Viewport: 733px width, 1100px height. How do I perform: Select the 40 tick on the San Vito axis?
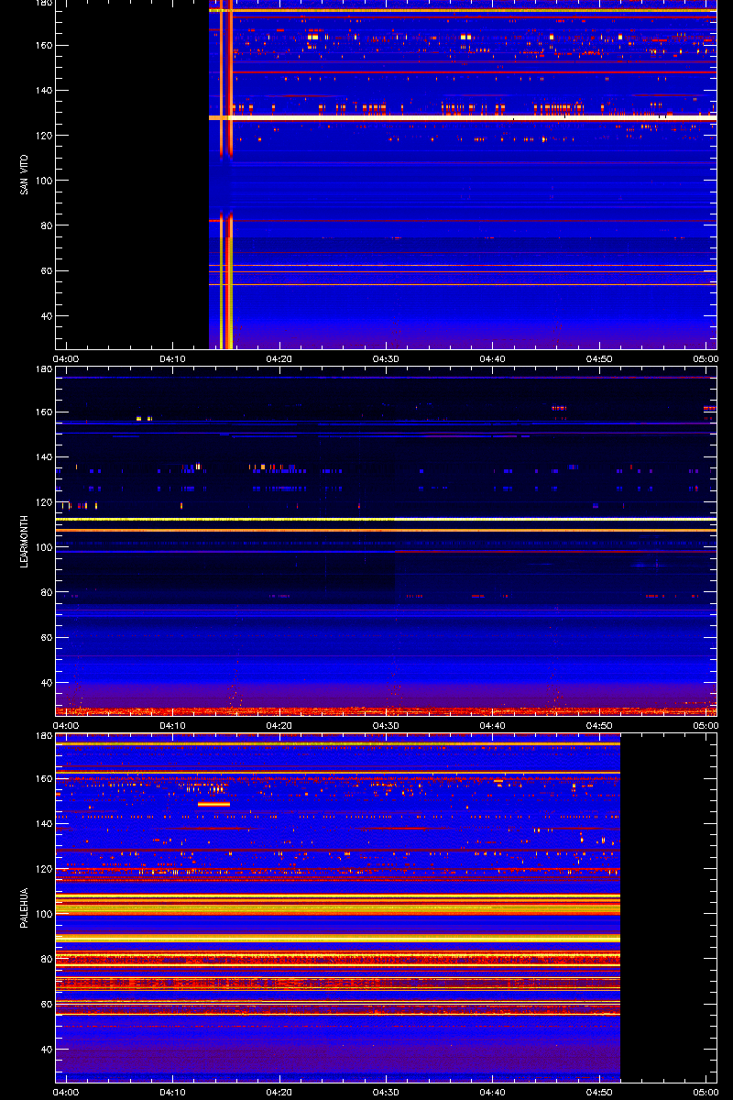[x=46, y=316]
